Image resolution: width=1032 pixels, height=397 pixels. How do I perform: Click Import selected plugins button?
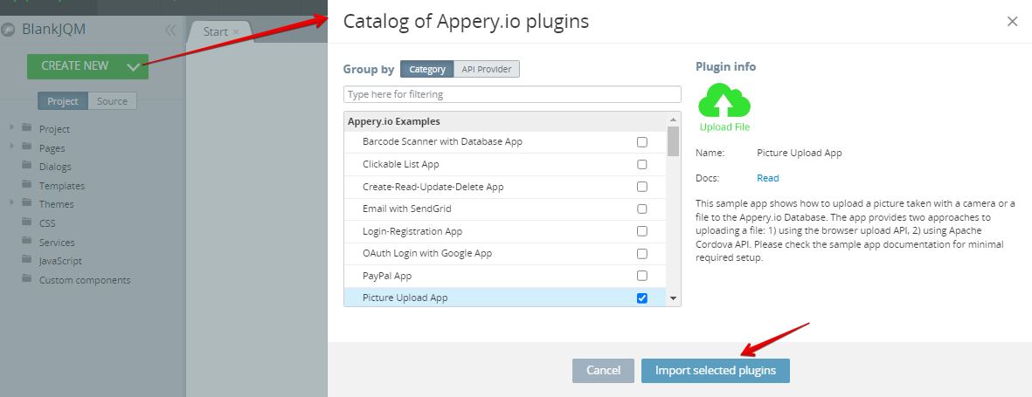[x=716, y=371]
